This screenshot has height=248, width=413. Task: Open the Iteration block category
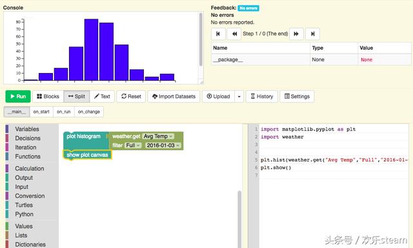pyautogui.click(x=26, y=147)
